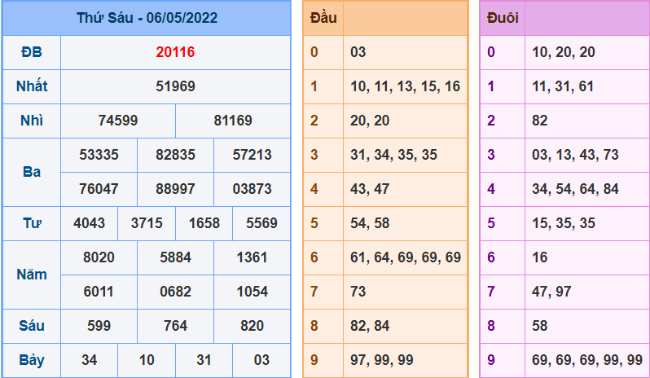
Task: Click the 'Nhì' row label
Action: (32, 121)
